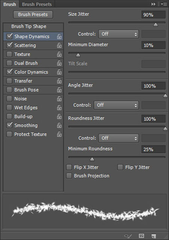
Task: Click the lock icon beside Brush Pose
Action: coord(59,90)
